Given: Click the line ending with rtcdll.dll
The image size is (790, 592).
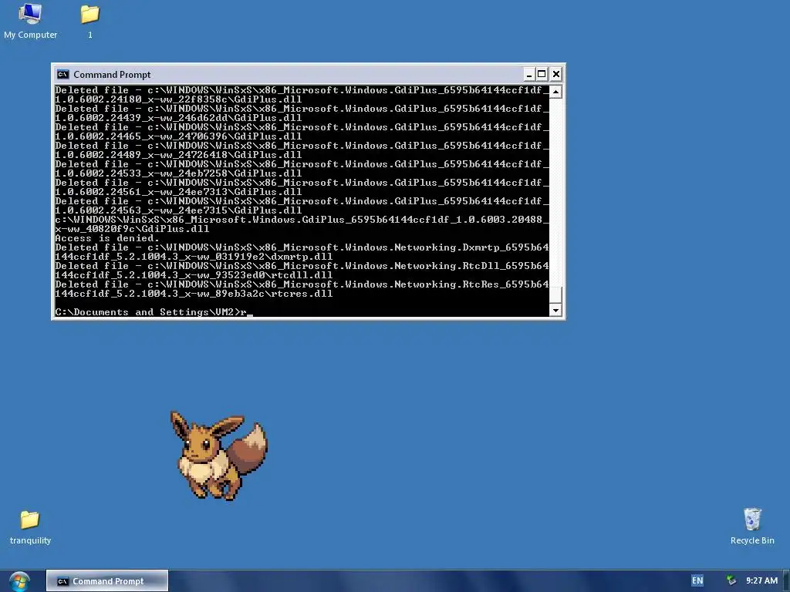Looking at the screenshot, I should point(194,275).
